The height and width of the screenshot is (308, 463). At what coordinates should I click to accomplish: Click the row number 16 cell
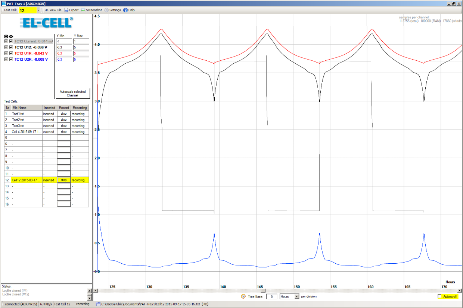pos(7,204)
